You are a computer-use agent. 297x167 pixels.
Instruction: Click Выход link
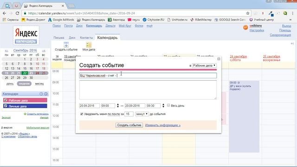pyautogui.click(x=286, y=26)
